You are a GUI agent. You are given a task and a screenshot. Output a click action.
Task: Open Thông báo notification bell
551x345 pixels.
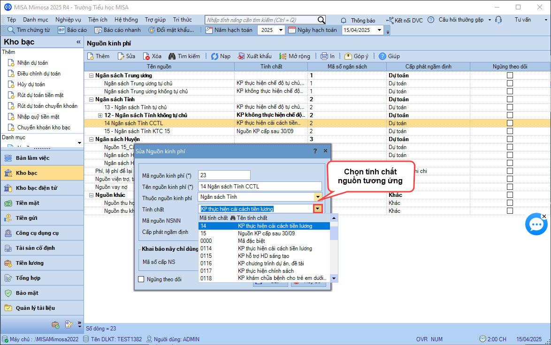click(x=344, y=20)
